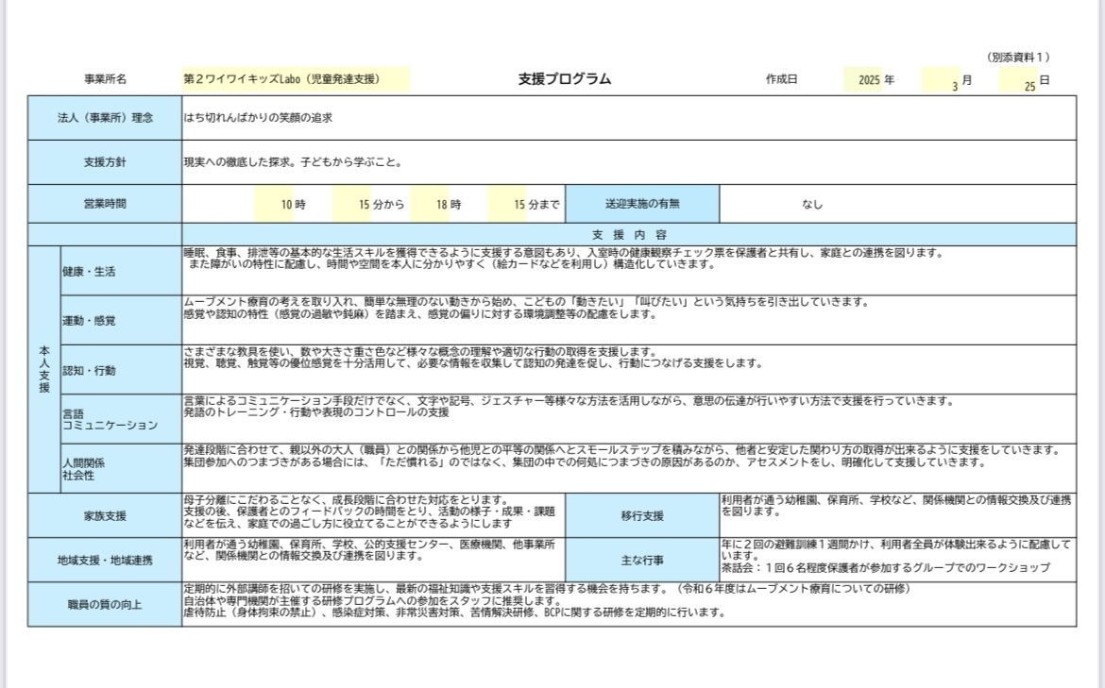
Task: Click the 移行支援 description about 関係機関との情報交換
Action: click(896, 506)
